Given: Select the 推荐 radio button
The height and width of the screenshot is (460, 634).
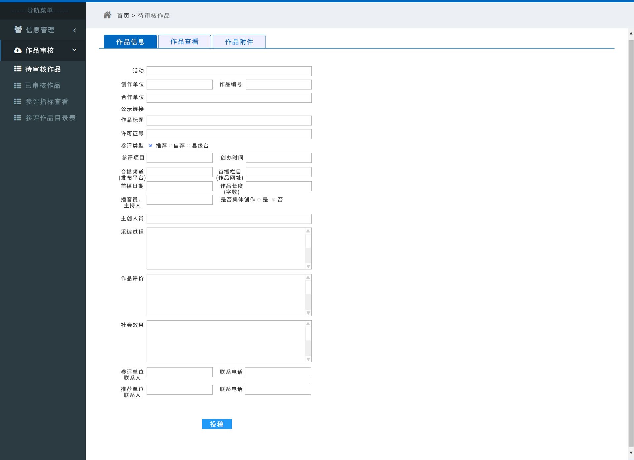Looking at the screenshot, I should pyautogui.click(x=151, y=146).
